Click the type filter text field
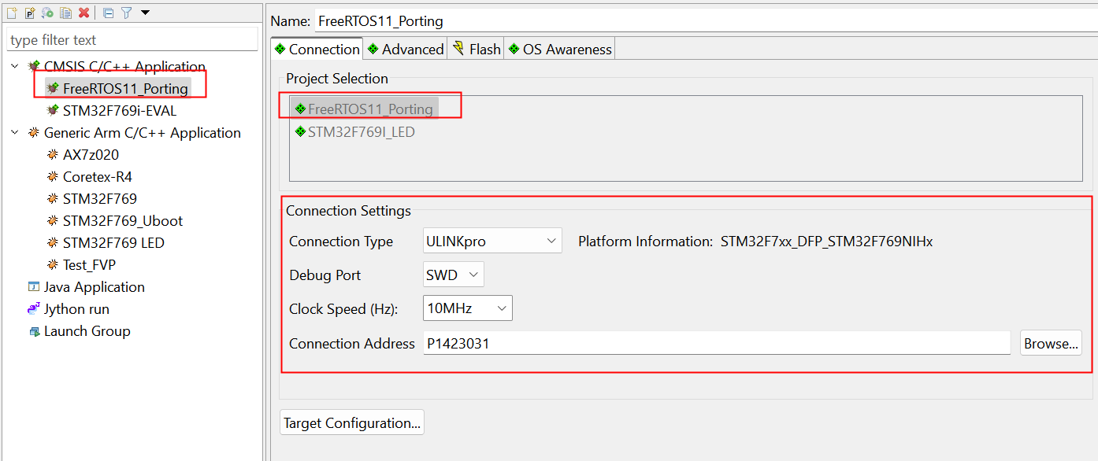This screenshot has height=461, width=1098. (x=132, y=40)
